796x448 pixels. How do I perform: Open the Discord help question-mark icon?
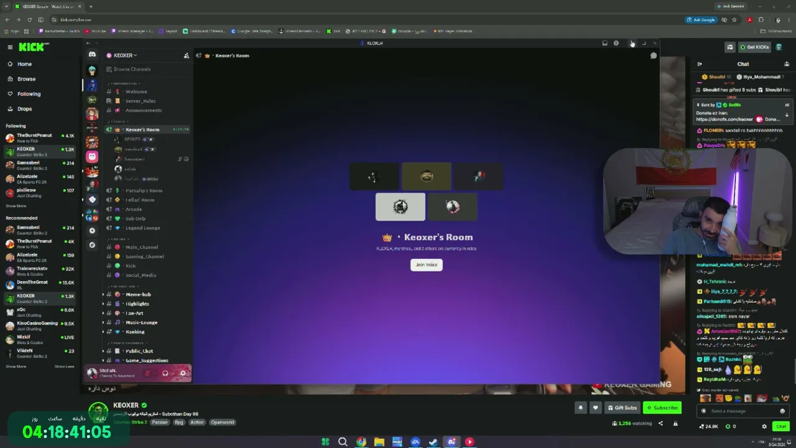point(616,43)
